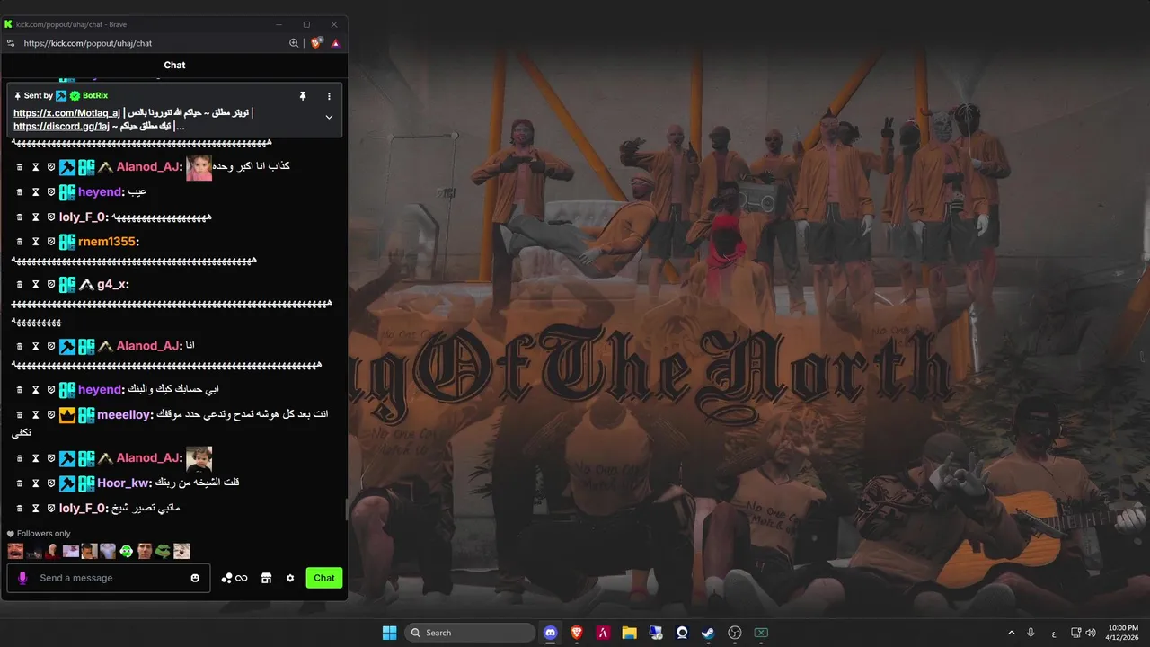The width and height of the screenshot is (1150, 647).
Task: Click the green Chat send button
Action: (324, 578)
